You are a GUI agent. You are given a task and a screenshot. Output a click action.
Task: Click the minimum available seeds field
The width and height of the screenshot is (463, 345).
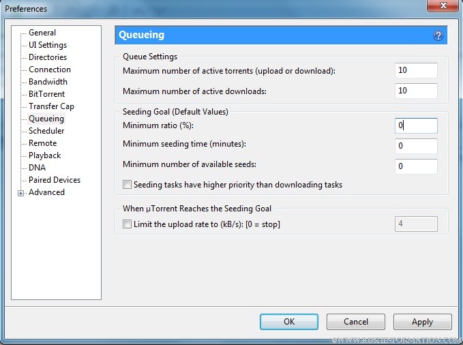[415, 166]
